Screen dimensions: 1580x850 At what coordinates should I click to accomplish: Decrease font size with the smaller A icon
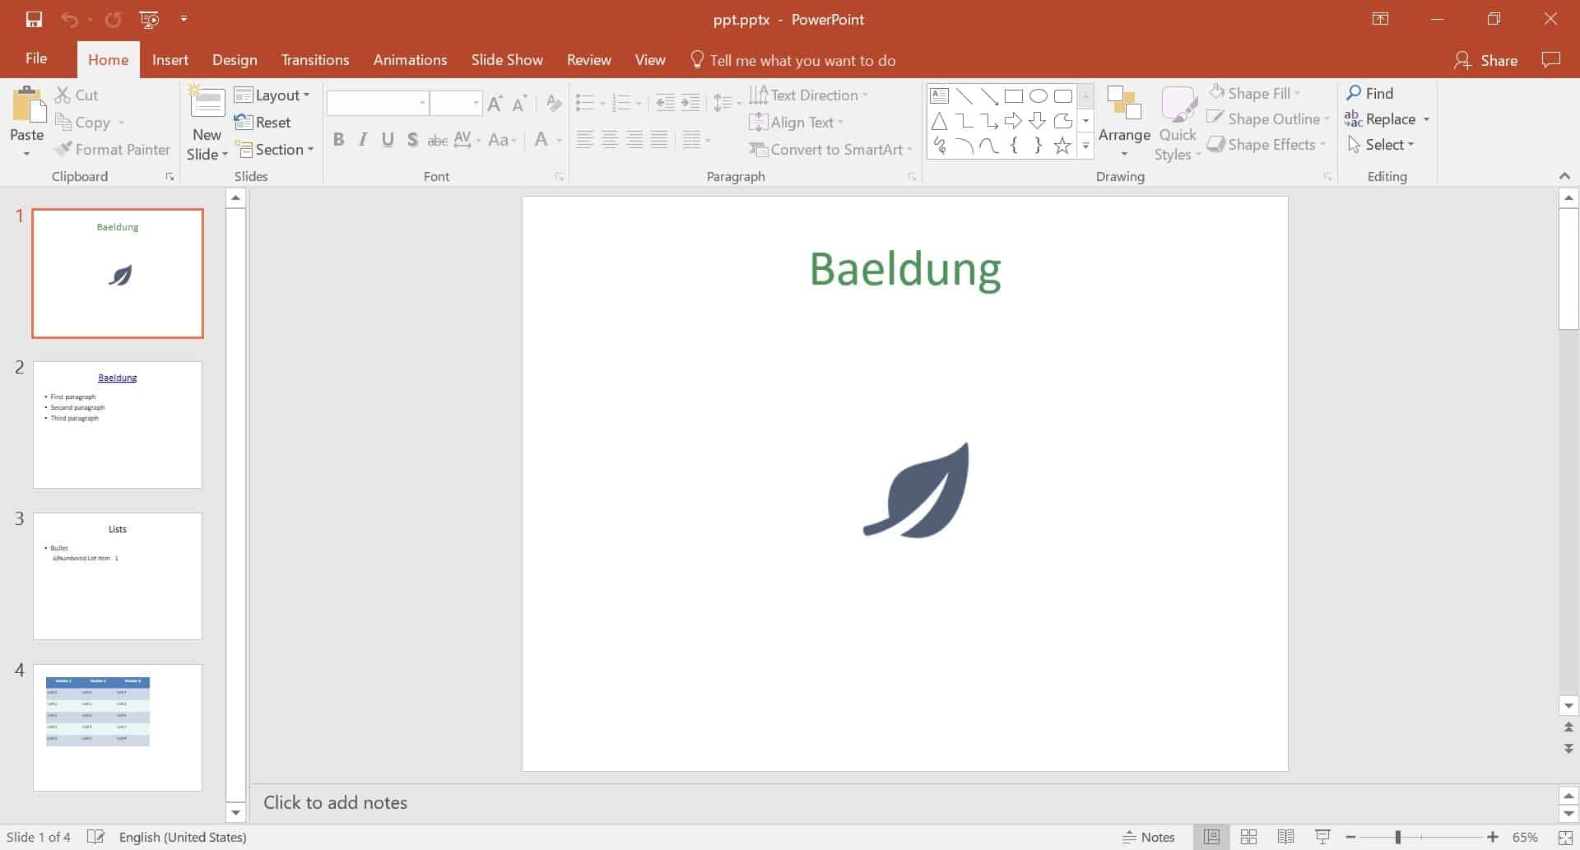(519, 104)
